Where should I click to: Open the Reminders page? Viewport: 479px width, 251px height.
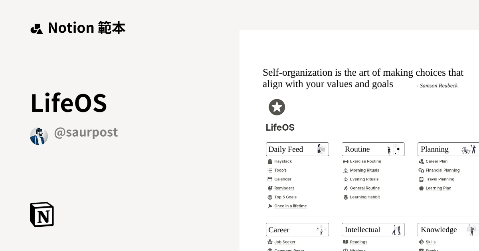pos(284,188)
